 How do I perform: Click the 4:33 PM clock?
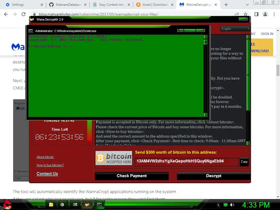tap(256, 205)
